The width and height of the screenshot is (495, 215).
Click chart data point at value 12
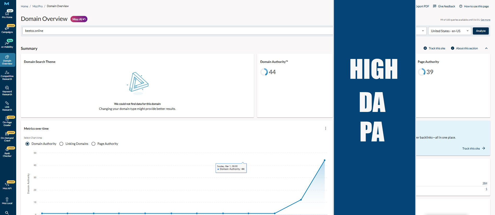(x=301, y=200)
